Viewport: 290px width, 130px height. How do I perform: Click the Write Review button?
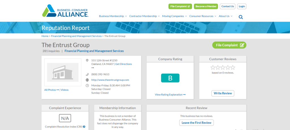(223, 93)
